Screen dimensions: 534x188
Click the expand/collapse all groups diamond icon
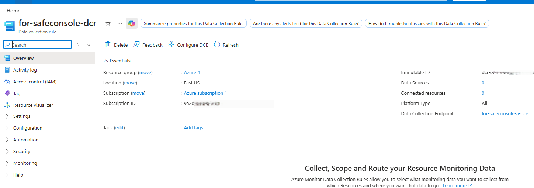click(78, 45)
